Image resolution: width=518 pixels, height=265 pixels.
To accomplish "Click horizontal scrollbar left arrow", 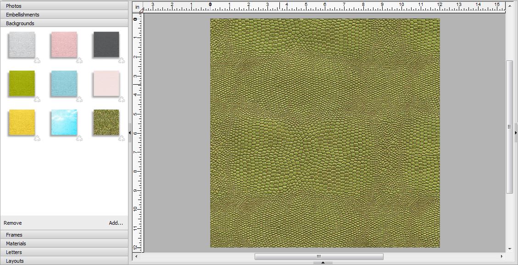I will [136, 256].
